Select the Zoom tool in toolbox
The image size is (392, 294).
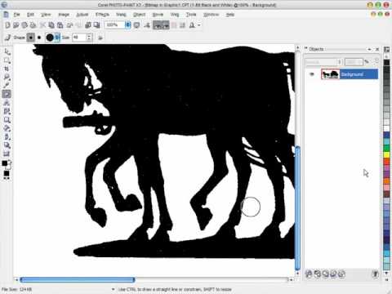(x=7, y=77)
